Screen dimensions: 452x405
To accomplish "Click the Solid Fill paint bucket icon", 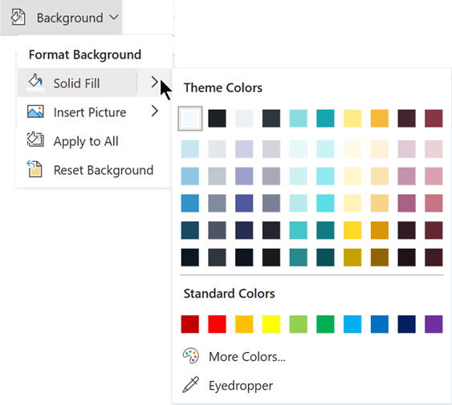I will 35,83.
